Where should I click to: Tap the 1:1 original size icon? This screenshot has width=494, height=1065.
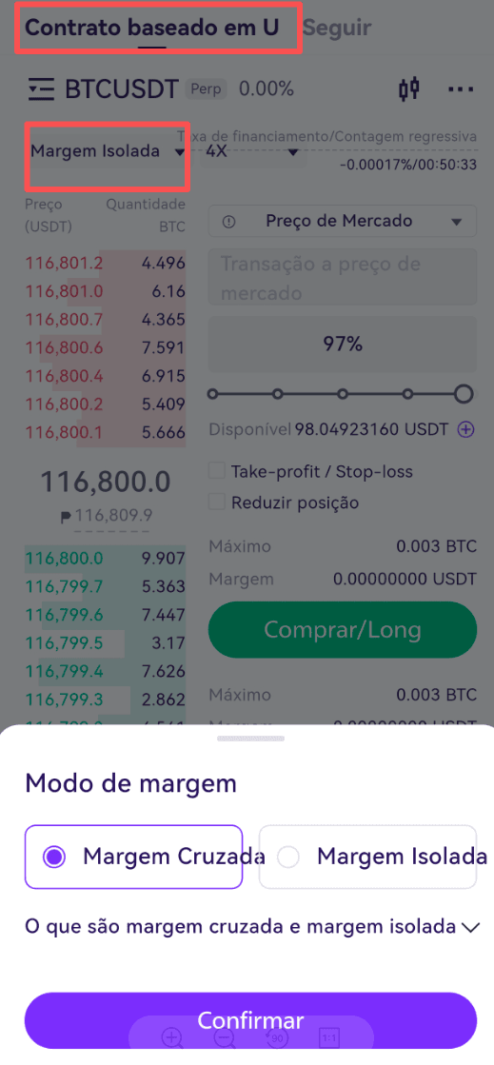point(329,1037)
